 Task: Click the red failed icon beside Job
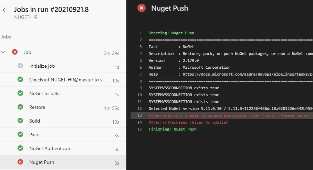[x=15, y=52]
